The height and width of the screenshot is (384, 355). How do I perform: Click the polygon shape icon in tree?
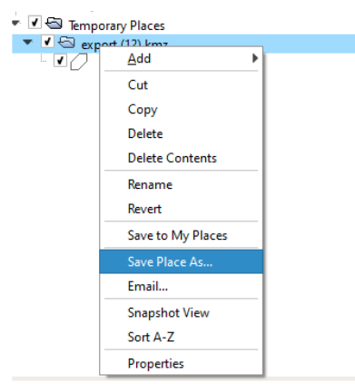click(79, 62)
